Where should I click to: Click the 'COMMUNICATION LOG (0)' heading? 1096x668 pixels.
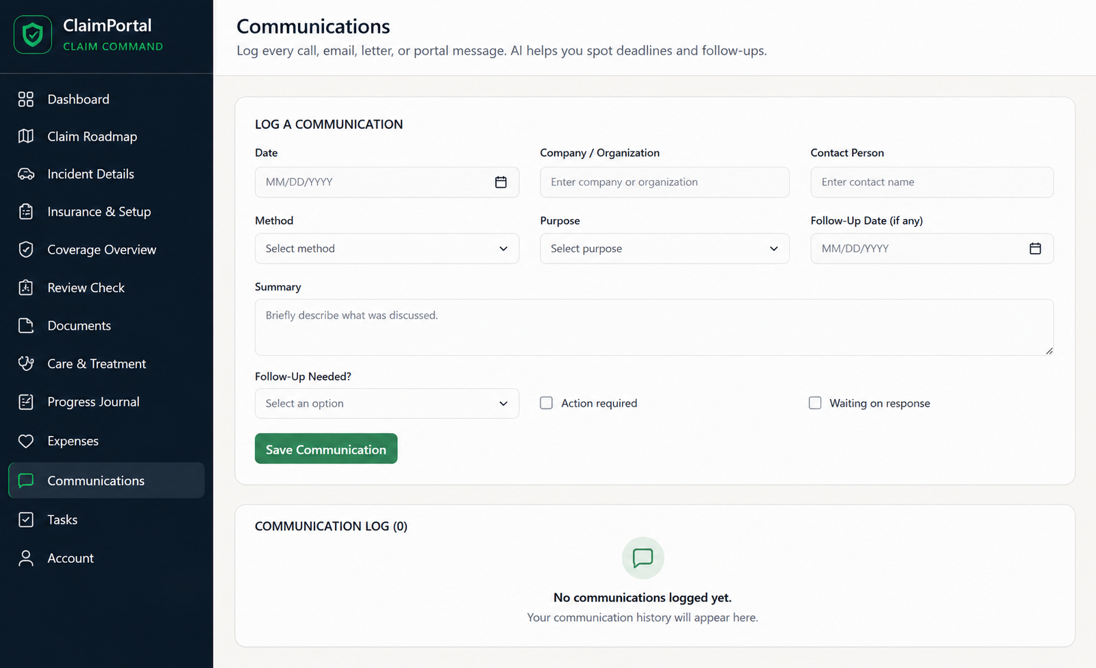tap(331, 526)
